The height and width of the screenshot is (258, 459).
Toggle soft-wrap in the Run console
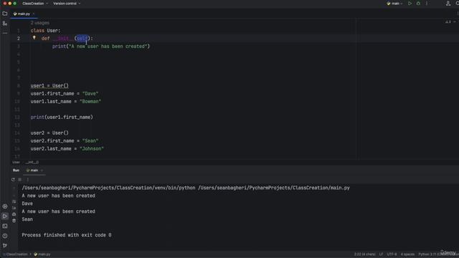(14, 201)
